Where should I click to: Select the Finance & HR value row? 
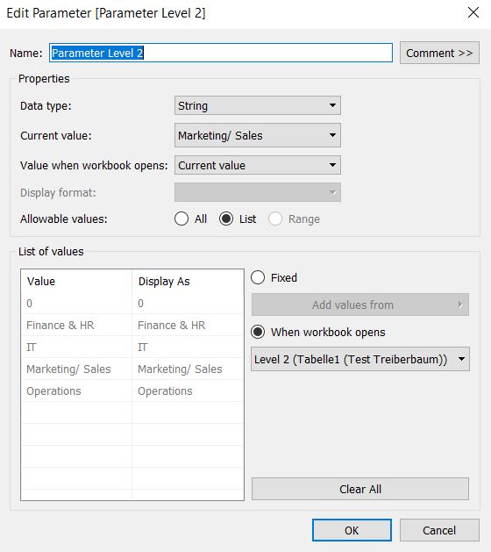(x=132, y=325)
